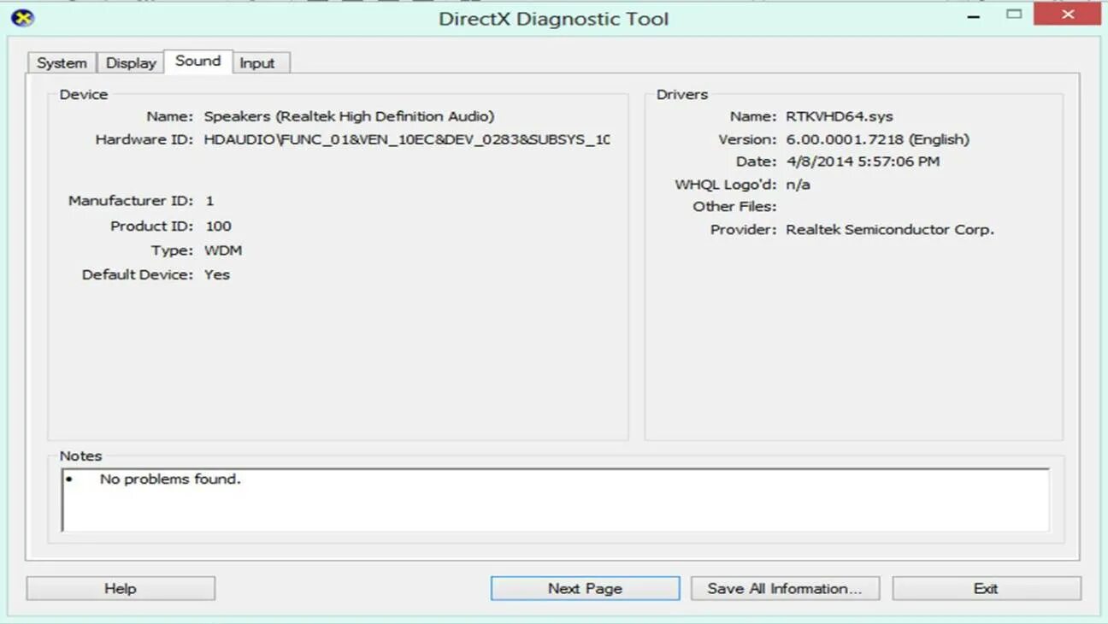Click the device name 'Speakers (Realtek High Definition Audio)'

pos(349,116)
